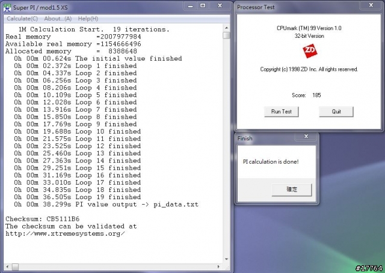Click vertical scrollbar up arrow

226,28
